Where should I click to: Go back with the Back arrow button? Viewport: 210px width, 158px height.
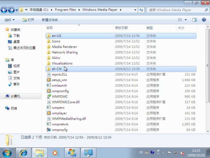coord(4,10)
